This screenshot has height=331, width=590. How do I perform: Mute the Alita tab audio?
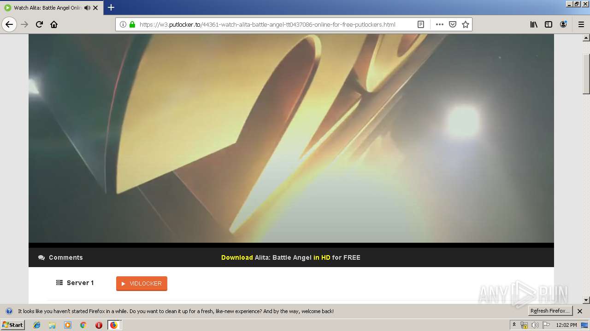(87, 8)
